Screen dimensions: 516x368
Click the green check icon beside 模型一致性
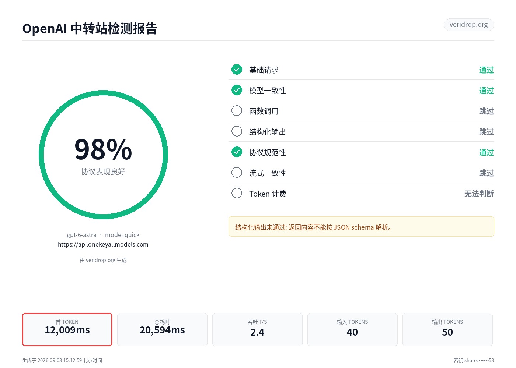coord(237,90)
